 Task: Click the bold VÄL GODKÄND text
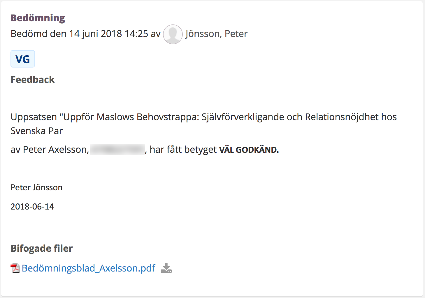click(249, 150)
